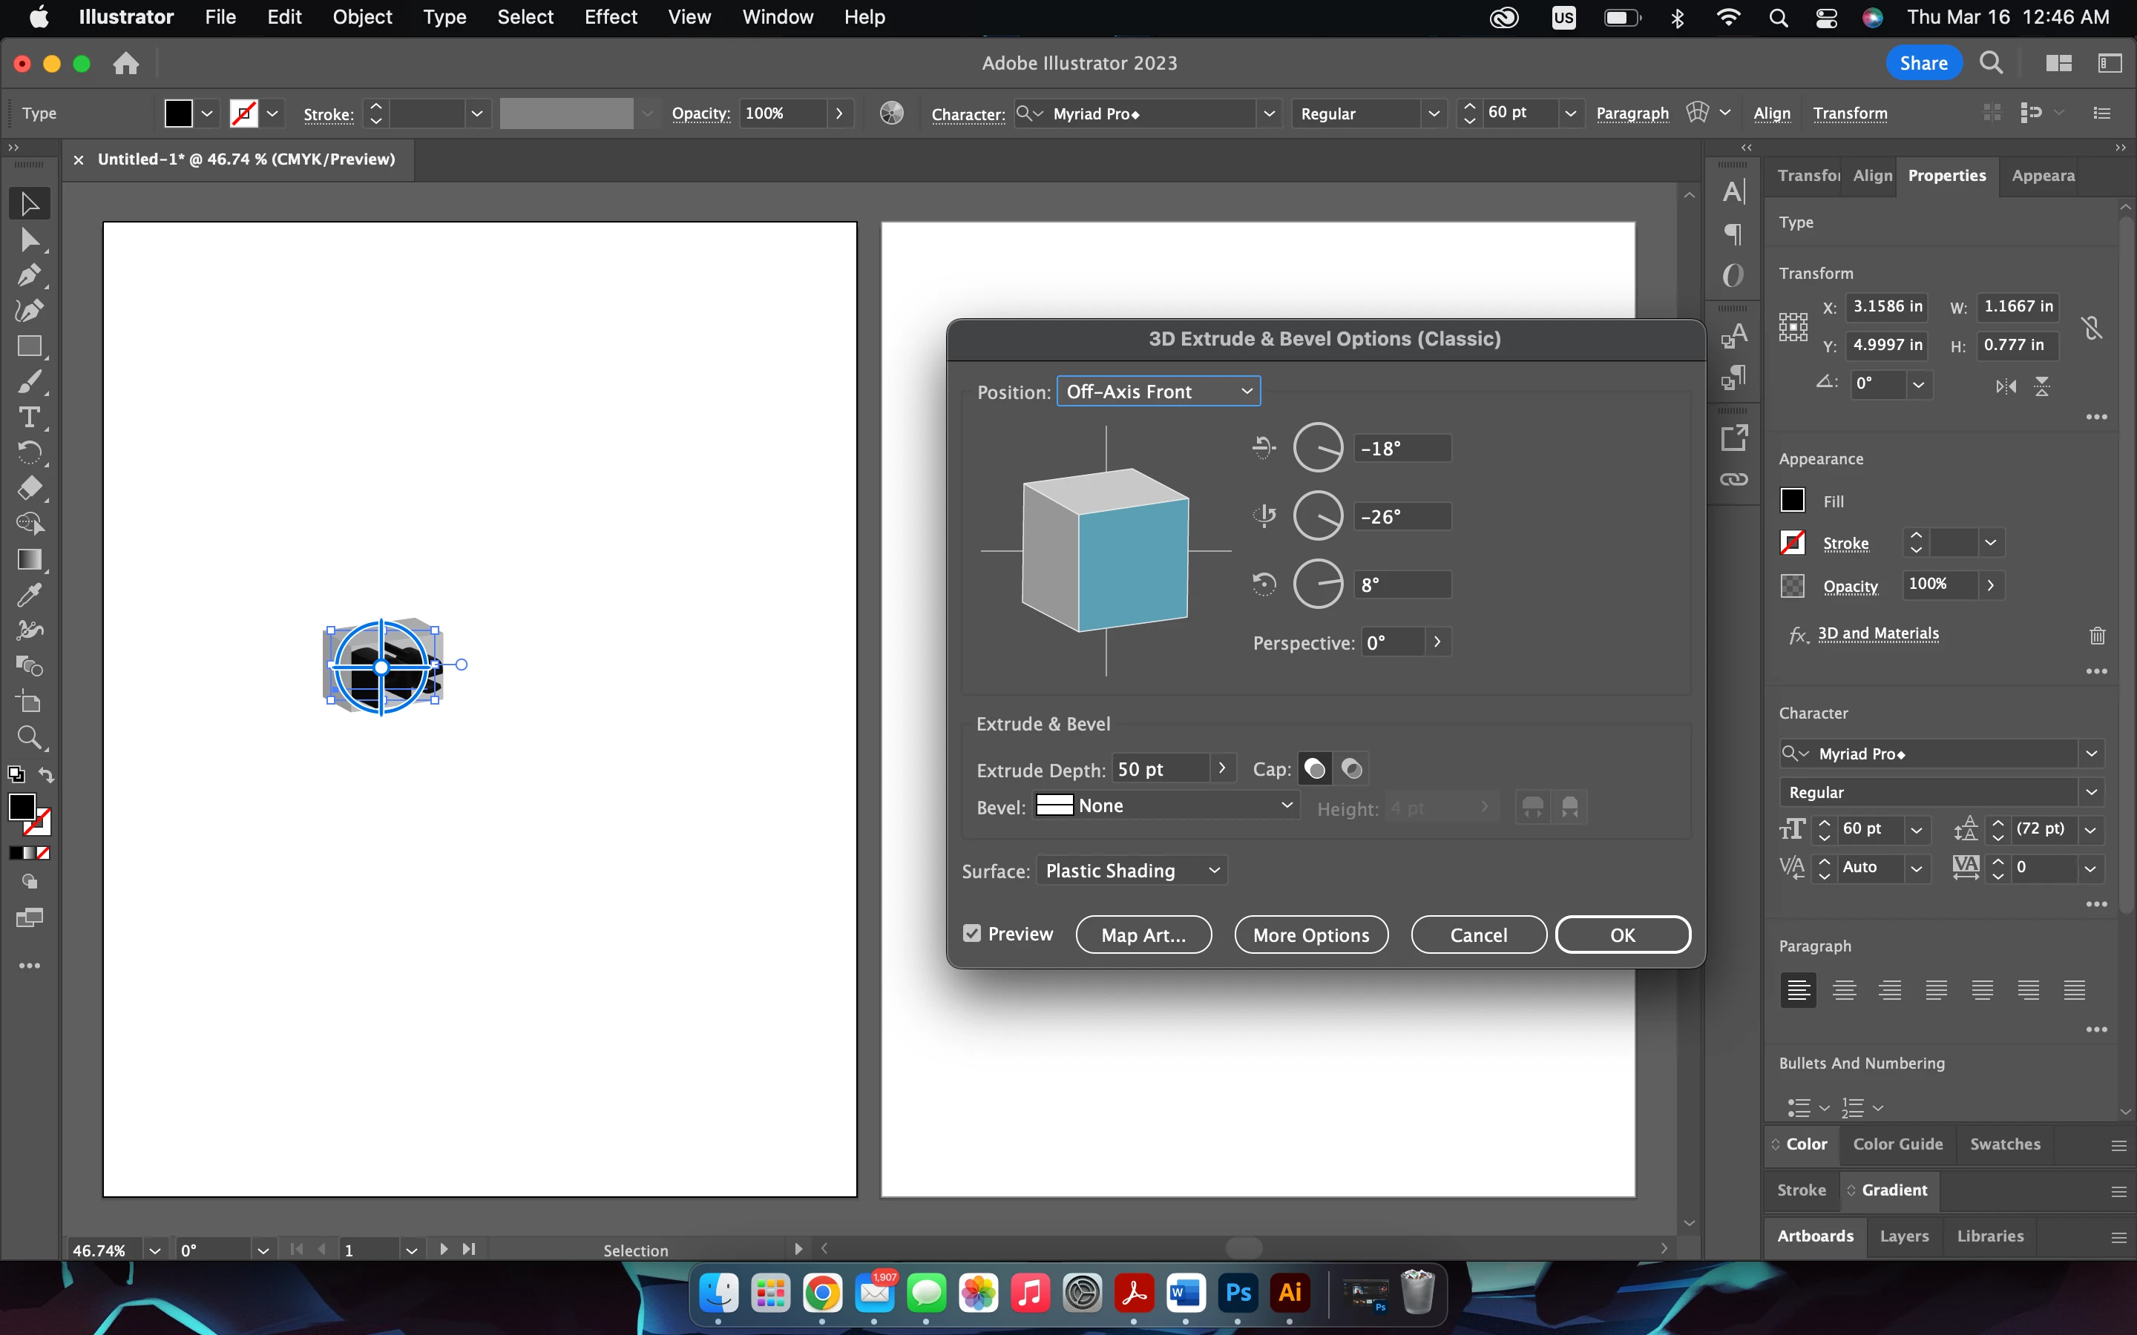Click the black Fill swatch in Appearance

1793,501
